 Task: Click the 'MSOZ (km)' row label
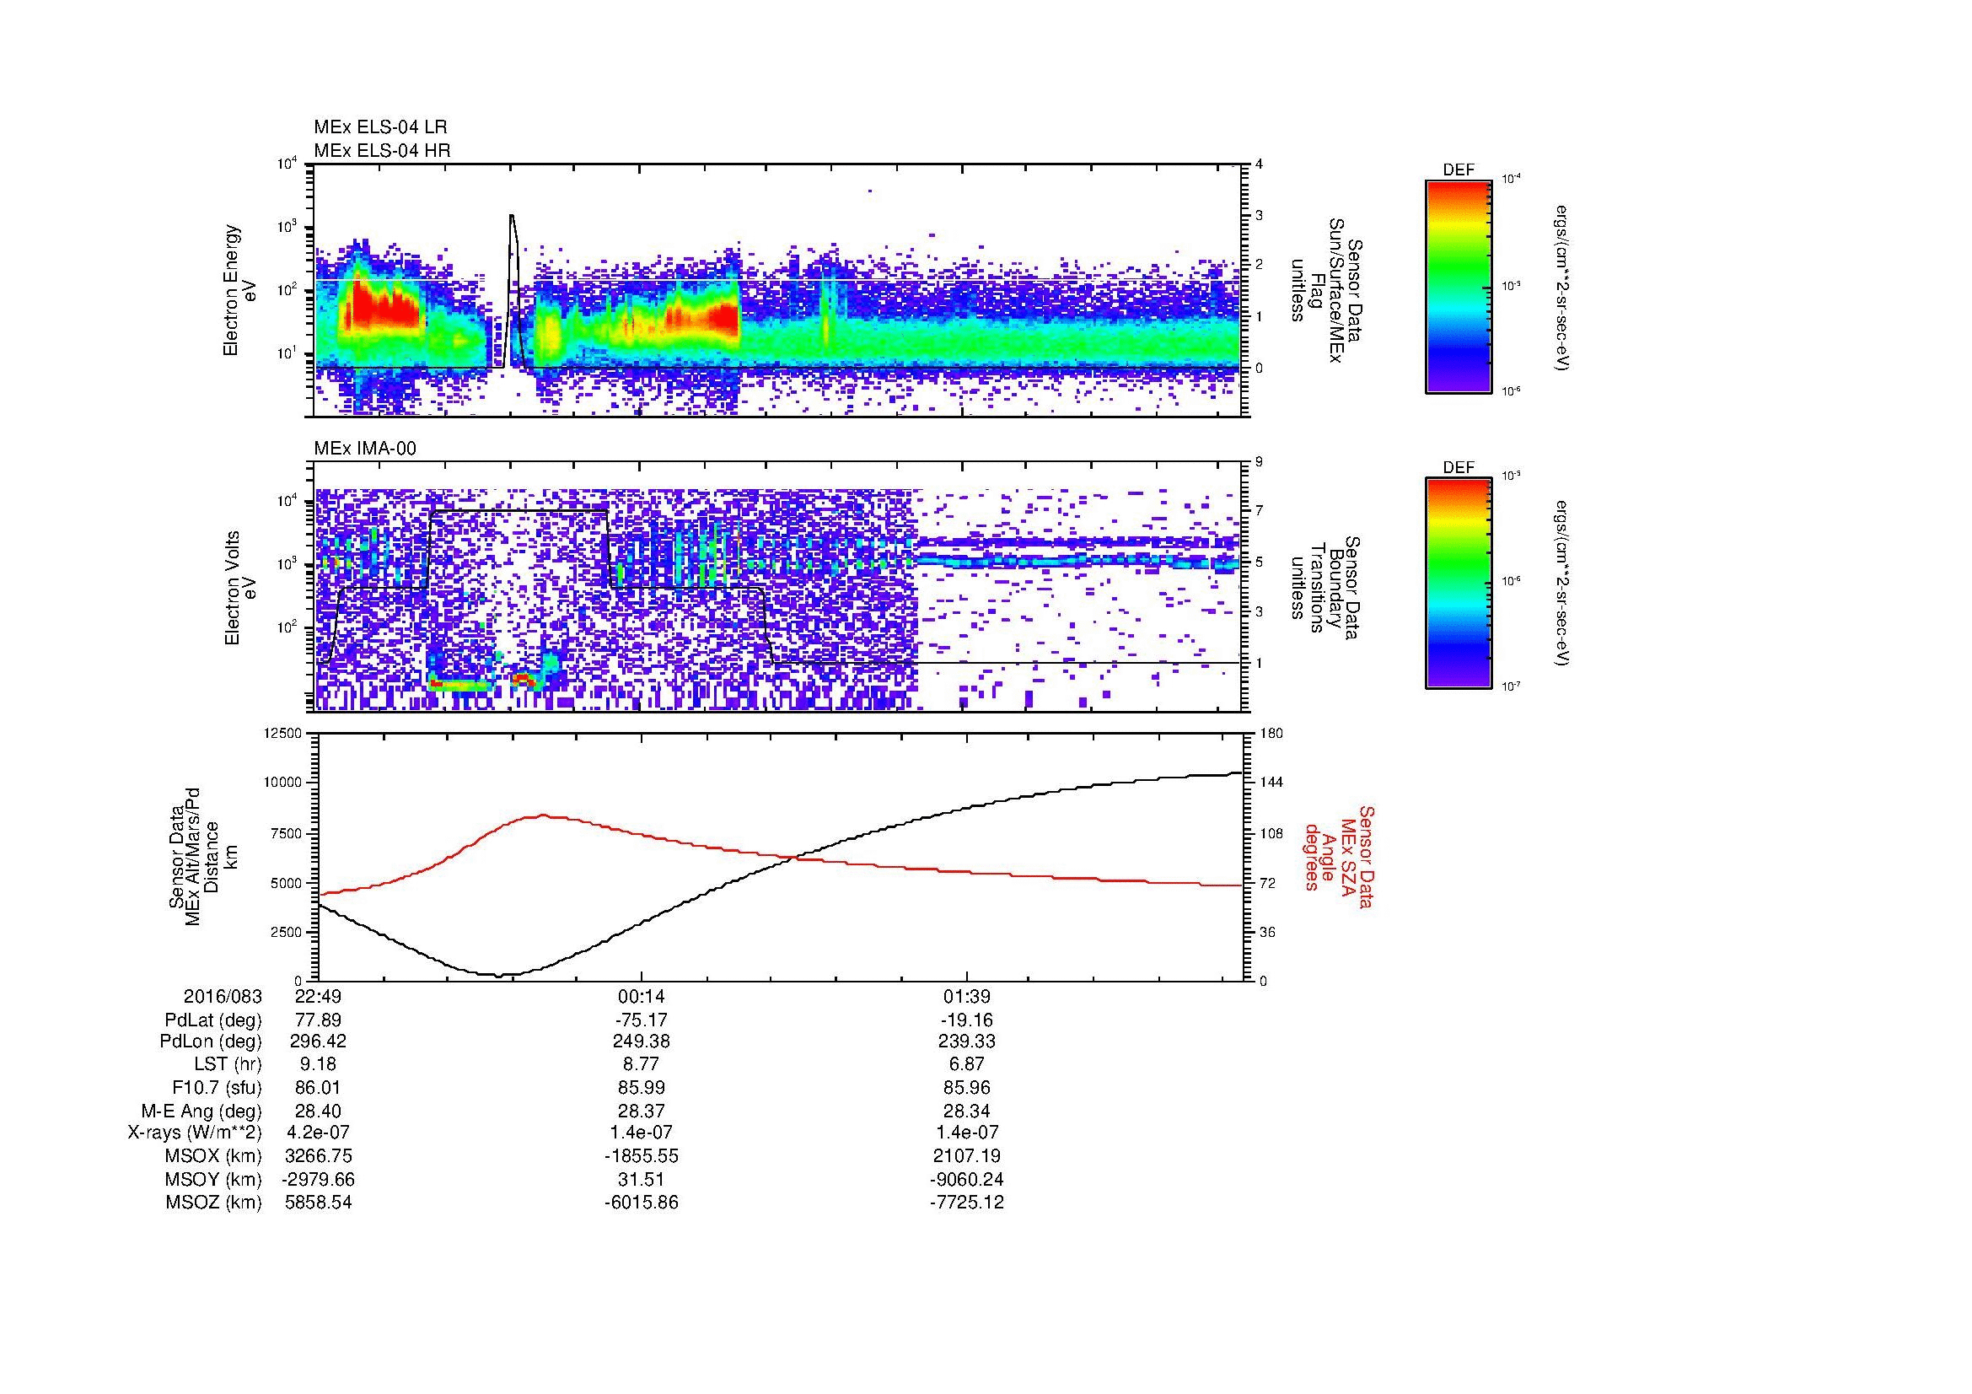click(x=213, y=1203)
